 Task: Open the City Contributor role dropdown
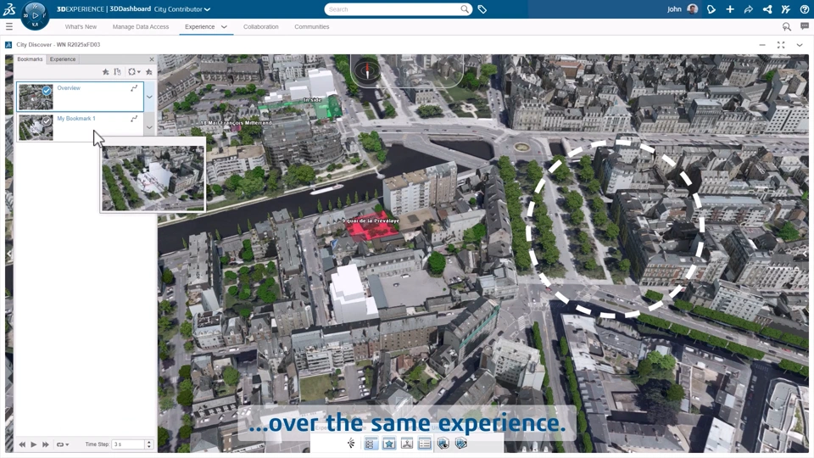[207, 9]
